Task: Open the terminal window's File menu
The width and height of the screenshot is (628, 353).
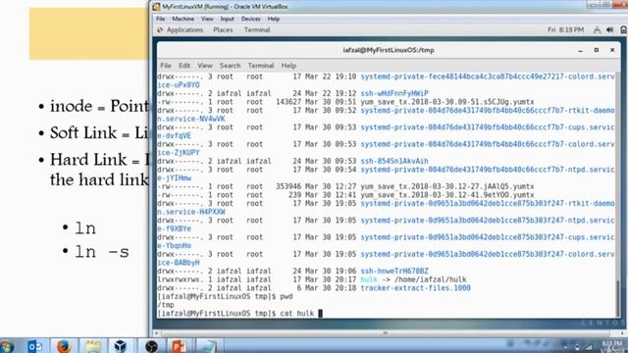Action: point(166,66)
